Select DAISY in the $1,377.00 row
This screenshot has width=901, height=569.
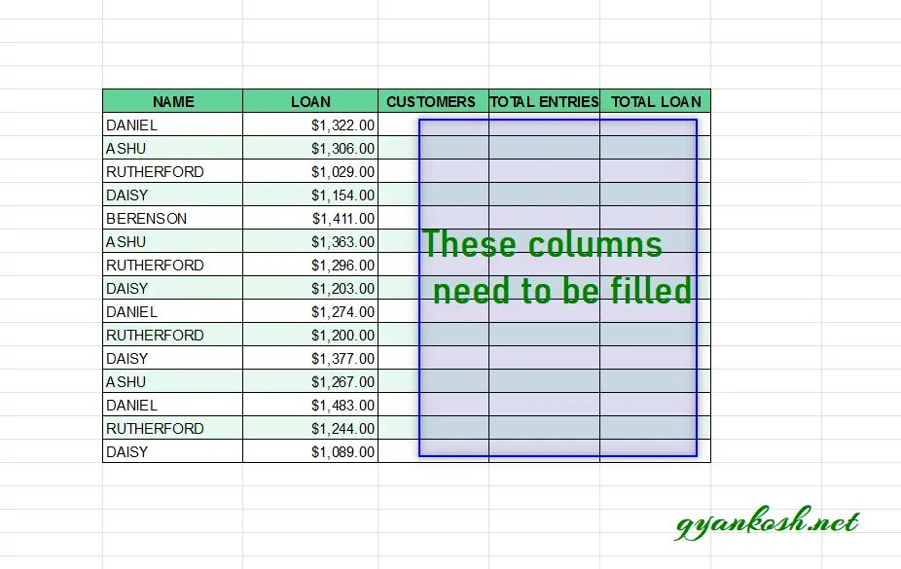173,358
